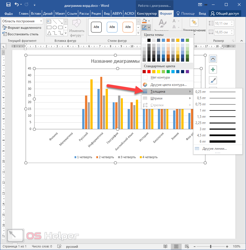Viewport: 246px width, 250px height.
Task: Open Customize Quick Access Toolbar dropdown
Action: click(x=34, y=5)
